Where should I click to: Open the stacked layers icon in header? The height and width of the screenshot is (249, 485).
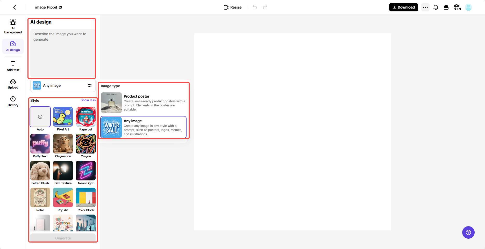click(446, 7)
